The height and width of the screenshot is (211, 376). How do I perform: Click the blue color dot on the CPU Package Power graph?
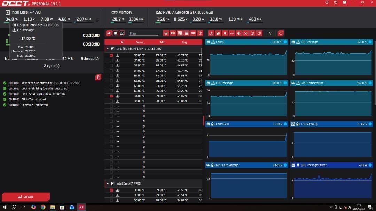click(370, 165)
